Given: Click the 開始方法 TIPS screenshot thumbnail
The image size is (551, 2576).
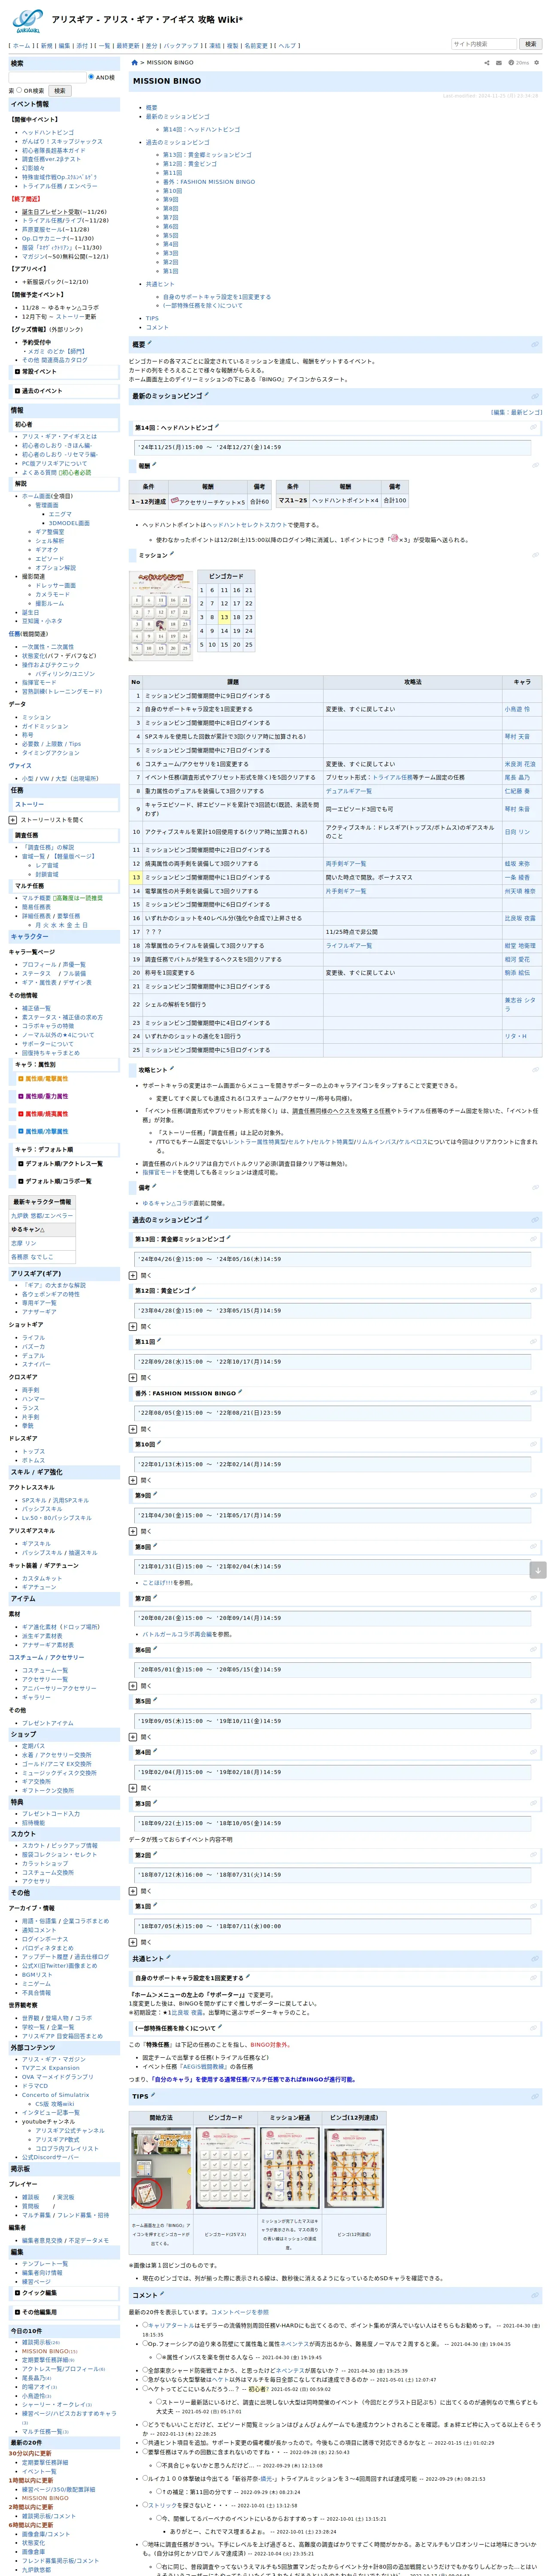Looking at the screenshot, I should 161,2168.
